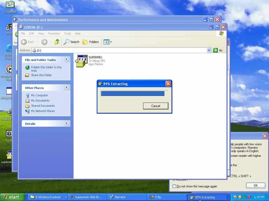Switch to Windows Explorer taskbar group
This screenshot has width=269, height=201.
click(48, 197)
